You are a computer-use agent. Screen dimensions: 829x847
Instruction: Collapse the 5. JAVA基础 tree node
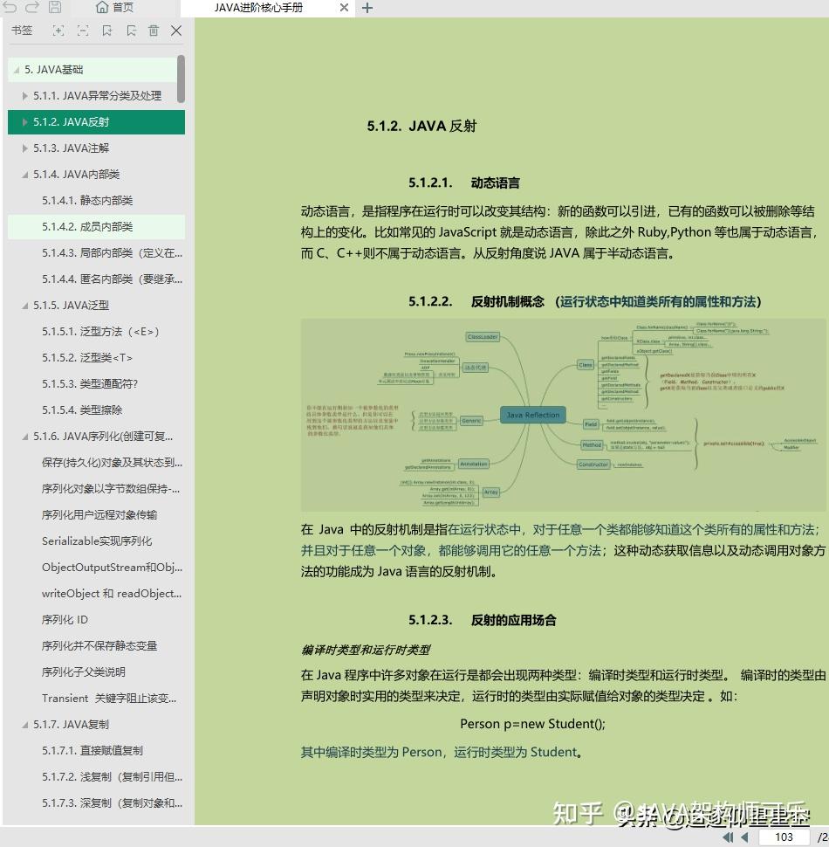point(17,70)
